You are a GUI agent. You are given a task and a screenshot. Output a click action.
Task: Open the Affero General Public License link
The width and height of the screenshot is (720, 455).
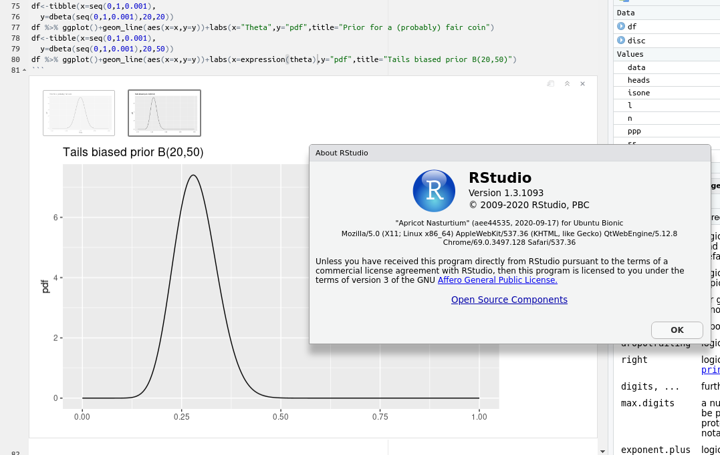tap(497, 280)
